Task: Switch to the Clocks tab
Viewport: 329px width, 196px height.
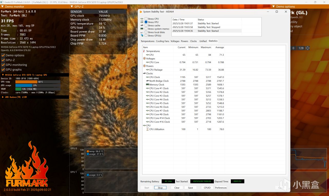Action: (194, 41)
